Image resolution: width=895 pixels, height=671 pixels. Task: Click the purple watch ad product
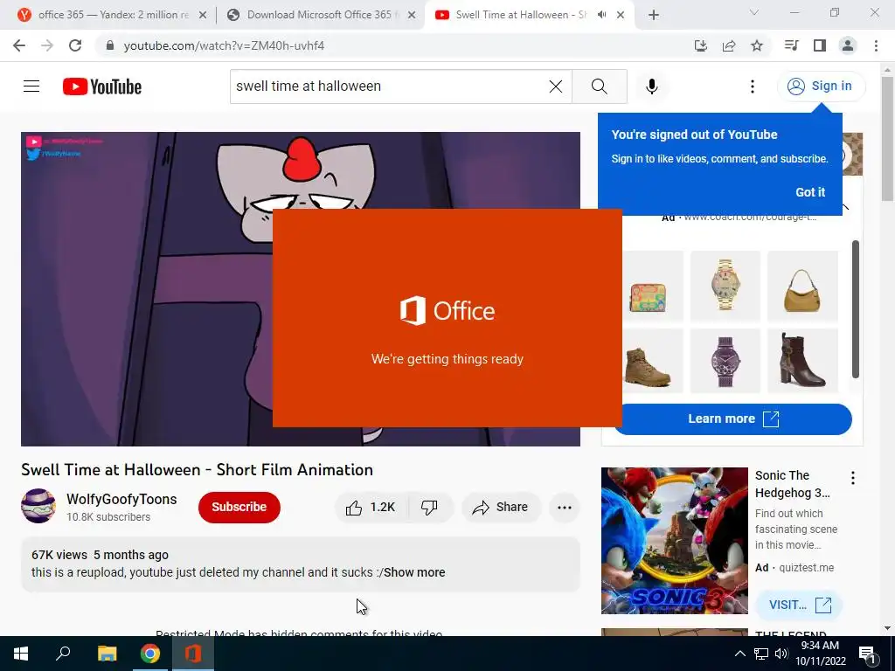[725, 361]
